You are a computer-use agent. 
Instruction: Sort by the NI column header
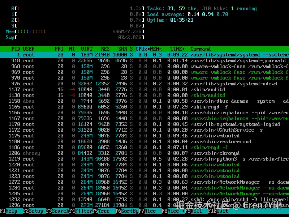point(72,49)
